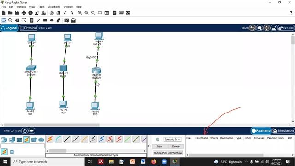The image size is (295, 166).
Task: Click the Back navigation button in workspace bar
Action: 252,28
